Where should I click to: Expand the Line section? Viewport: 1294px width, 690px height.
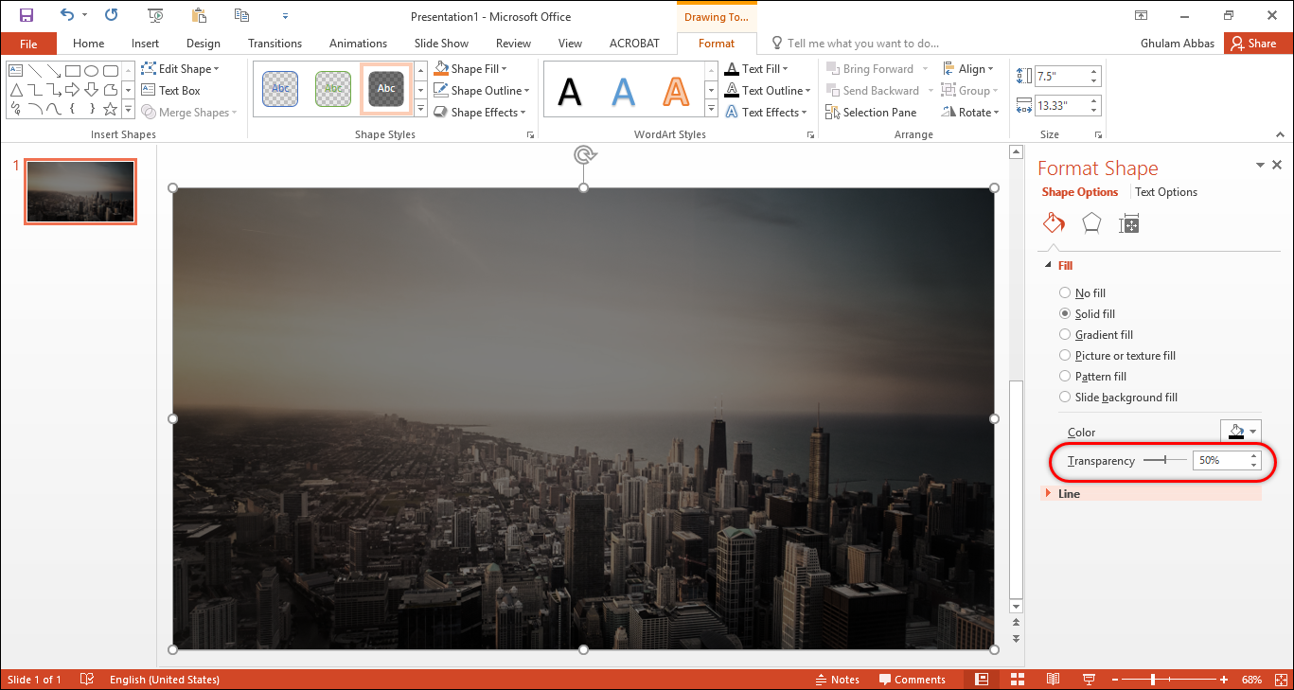click(x=1069, y=494)
